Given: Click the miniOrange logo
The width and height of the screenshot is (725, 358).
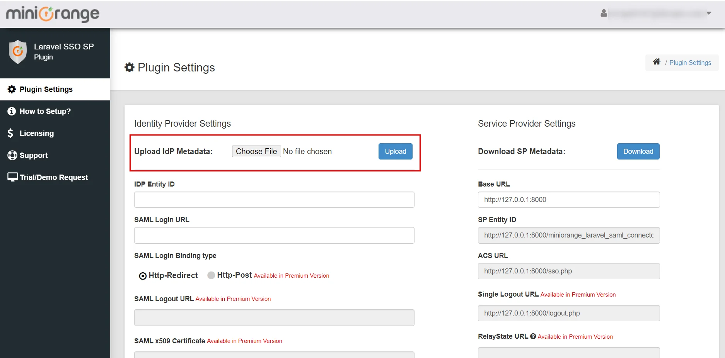Looking at the screenshot, I should pyautogui.click(x=53, y=14).
